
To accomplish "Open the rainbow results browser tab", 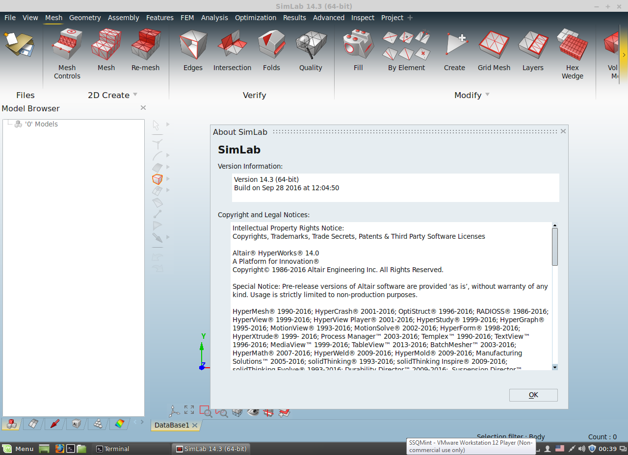I will click(x=120, y=424).
